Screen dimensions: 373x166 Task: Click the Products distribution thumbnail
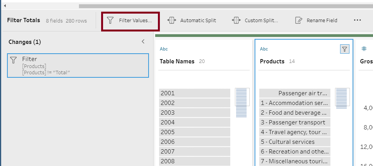pyautogui.click(x=342, y=98)
